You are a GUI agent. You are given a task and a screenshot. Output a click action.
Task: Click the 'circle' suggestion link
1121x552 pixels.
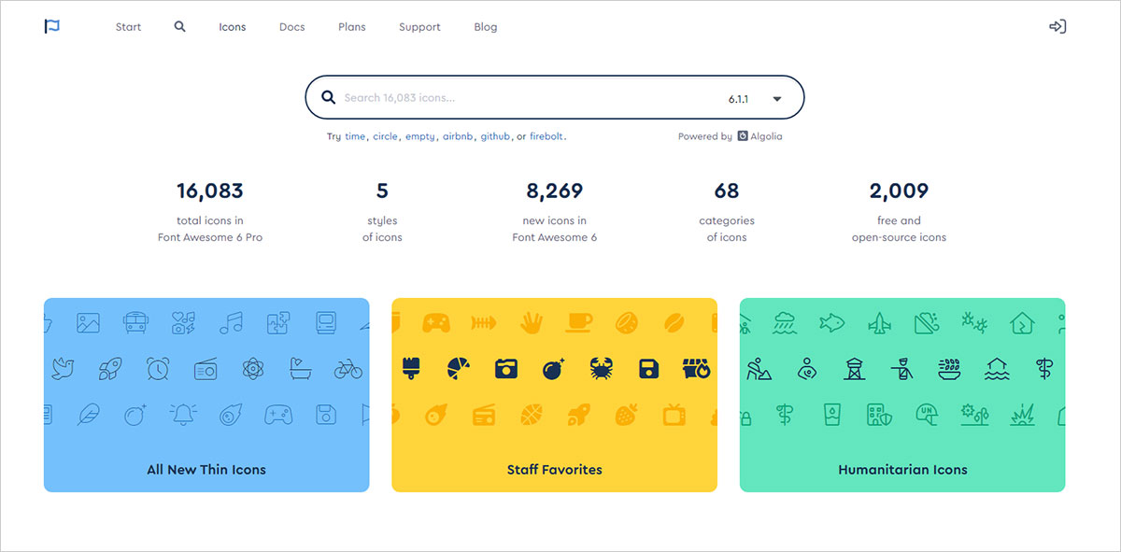click(385, 136)
